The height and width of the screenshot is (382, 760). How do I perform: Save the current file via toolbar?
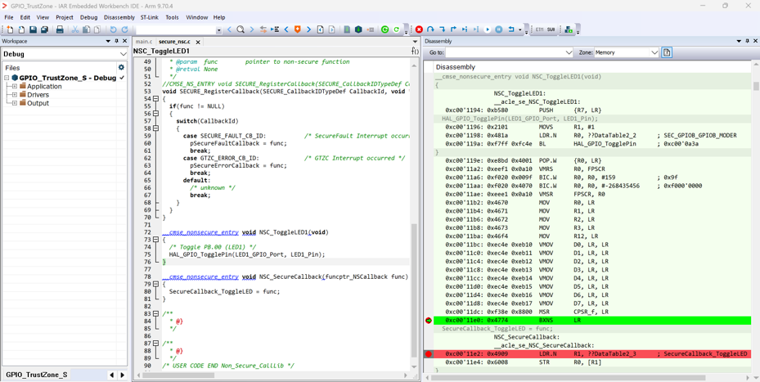tap(33, 29)
